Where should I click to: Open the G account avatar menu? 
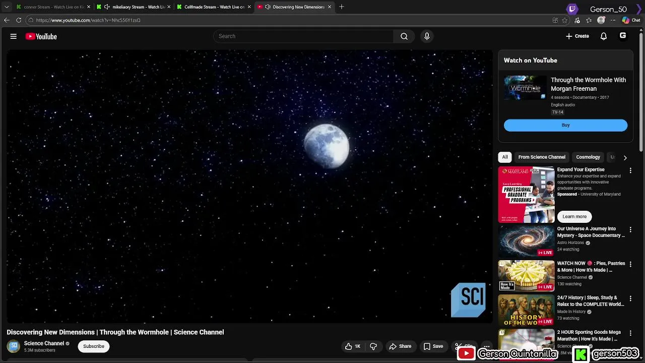point(623,36)
